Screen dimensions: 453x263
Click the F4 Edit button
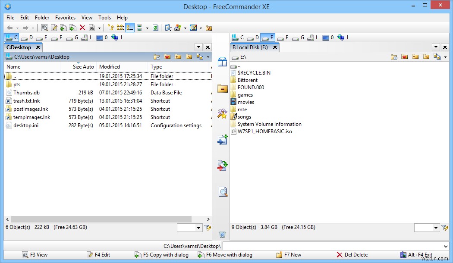click(98, 255)
